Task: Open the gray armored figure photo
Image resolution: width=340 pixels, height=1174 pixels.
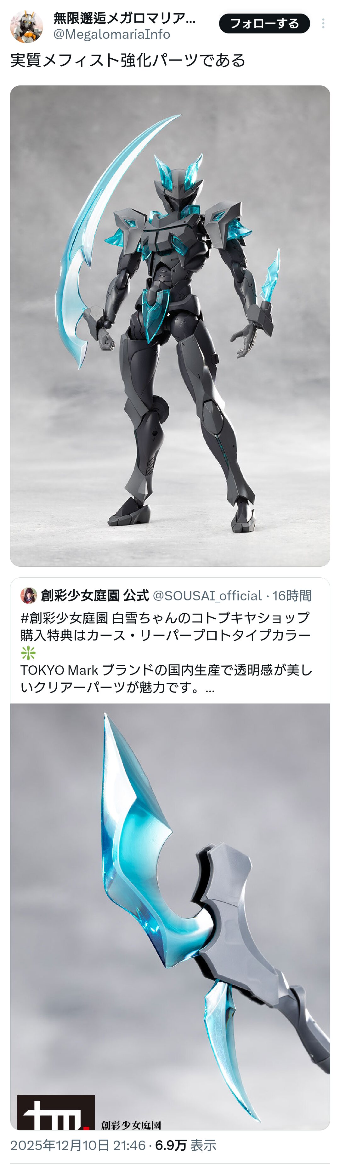Action: click(170, 326)
